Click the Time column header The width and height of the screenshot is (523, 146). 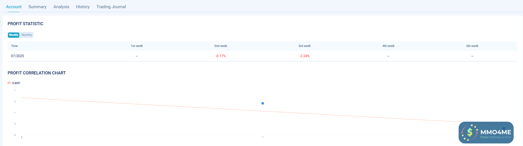click(x=14, y=46)
